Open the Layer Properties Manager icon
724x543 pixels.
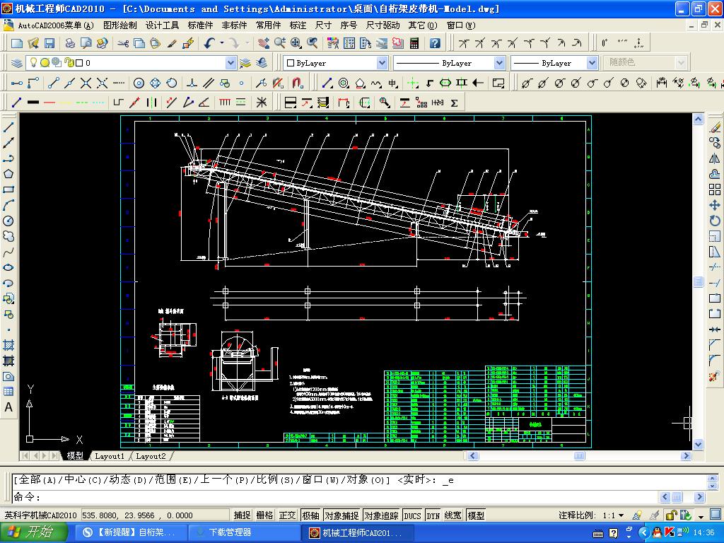point(17,63)
